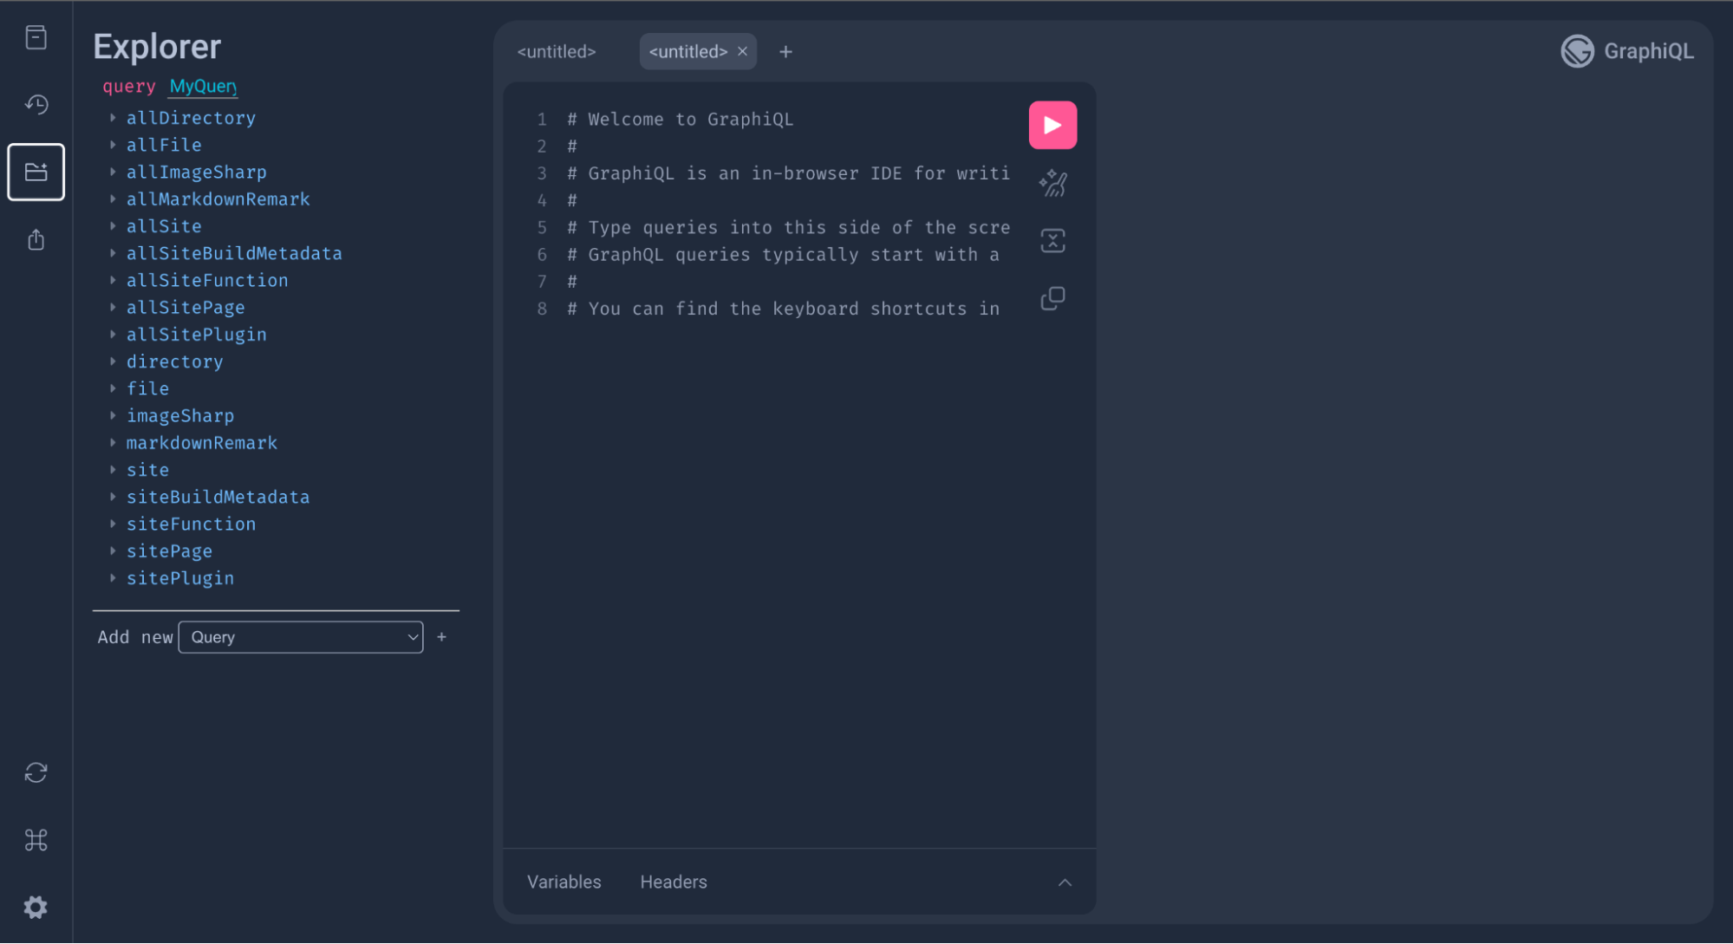Open the Explorer panel icon
The height and width of the screenshot is (944, 1733).
[x=36, y=172]
